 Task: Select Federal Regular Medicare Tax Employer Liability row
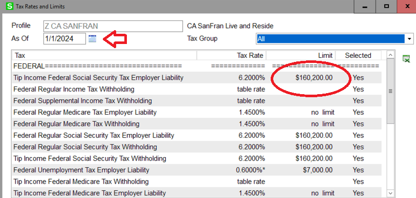197,112
